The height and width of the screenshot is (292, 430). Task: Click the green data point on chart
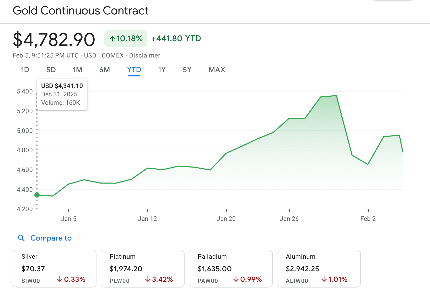pyautogui.click(x=37, y=195)
